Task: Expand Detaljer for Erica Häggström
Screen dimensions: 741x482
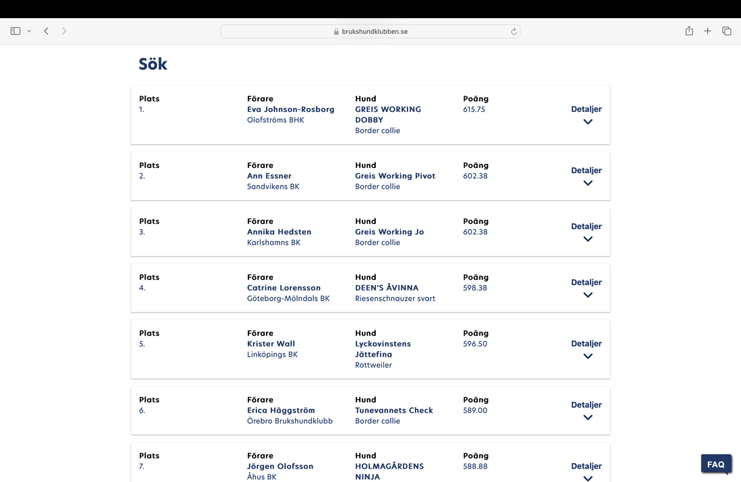Action: pos(586,411)
